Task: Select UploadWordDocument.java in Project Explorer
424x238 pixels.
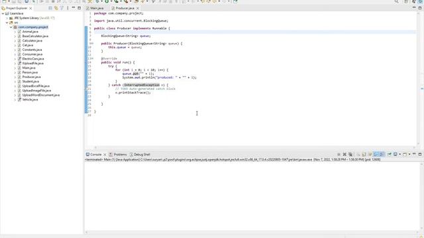Action: 41,95
